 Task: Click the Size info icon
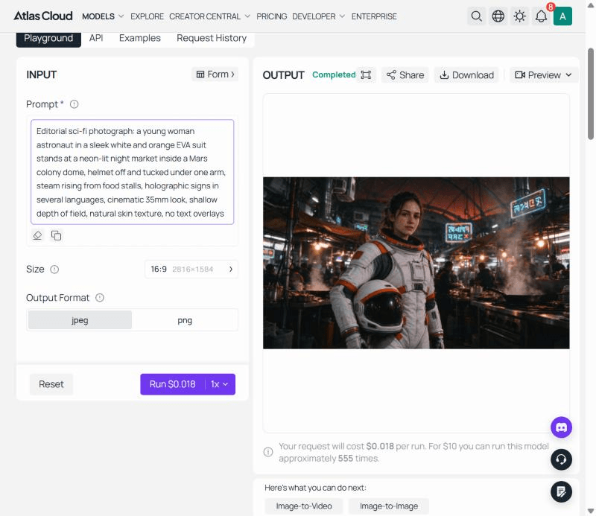pos(54,270)
